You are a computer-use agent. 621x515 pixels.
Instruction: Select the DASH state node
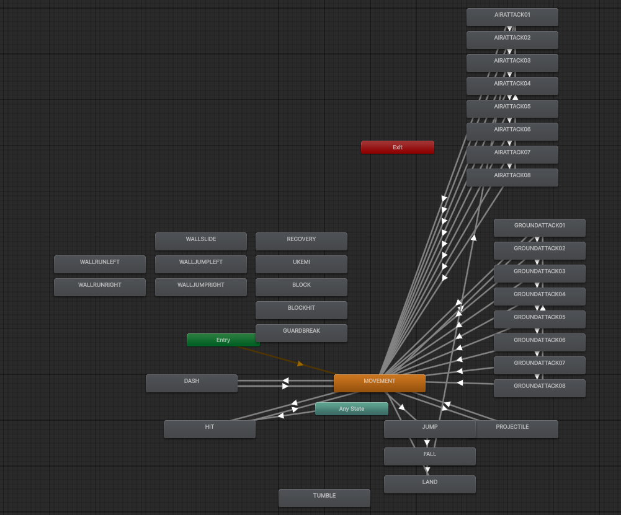[191, 383]
